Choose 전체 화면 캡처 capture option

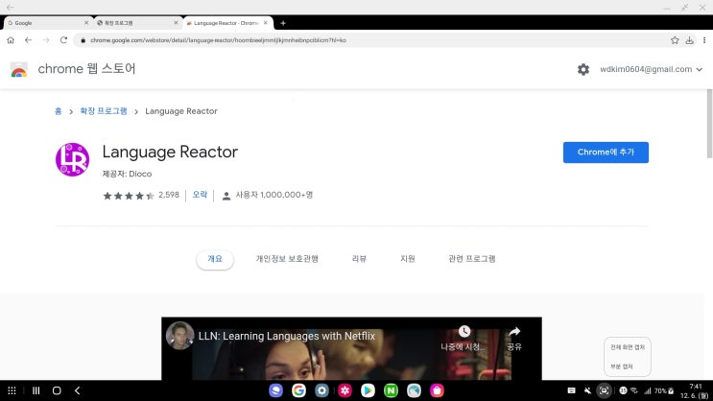tap(627, 347)
